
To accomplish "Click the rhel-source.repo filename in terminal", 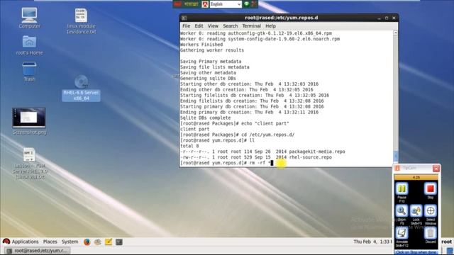I will click(311, 157).
